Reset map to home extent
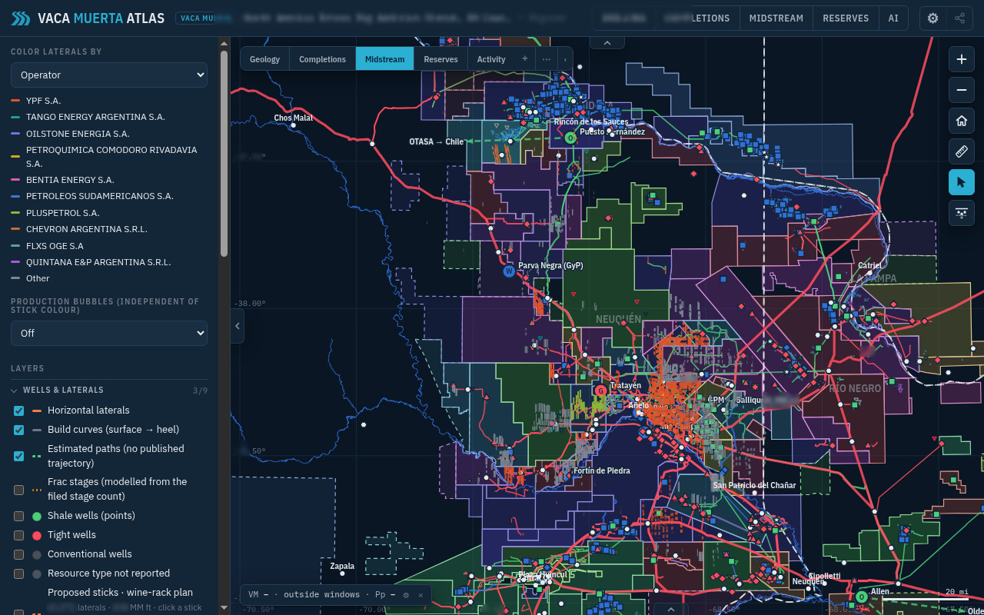Image resolution: width=984 pixels, height=615 pixels. point(962,121)
